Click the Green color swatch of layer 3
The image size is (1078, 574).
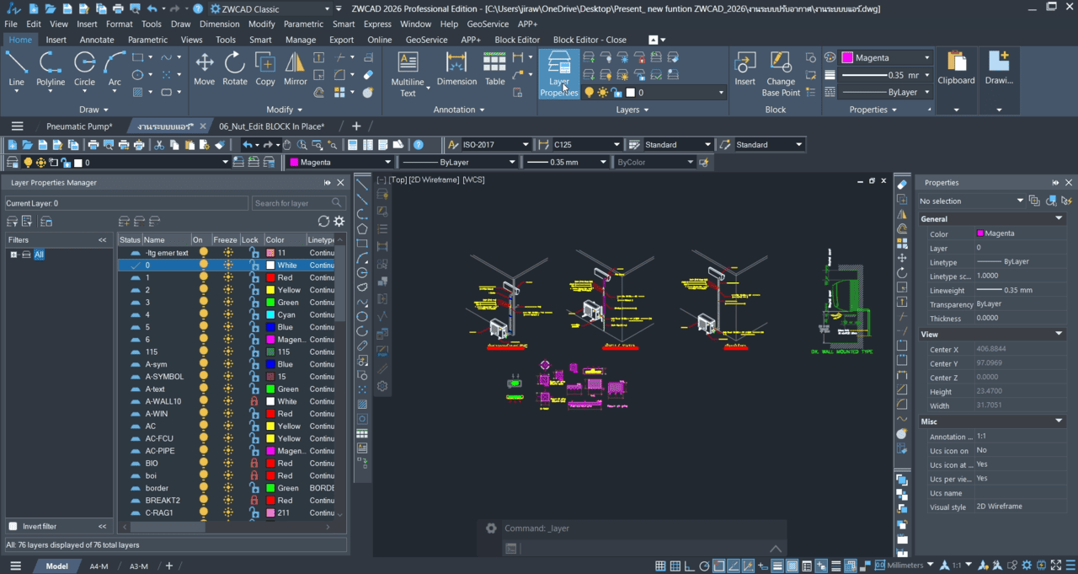tap(270, 302)
